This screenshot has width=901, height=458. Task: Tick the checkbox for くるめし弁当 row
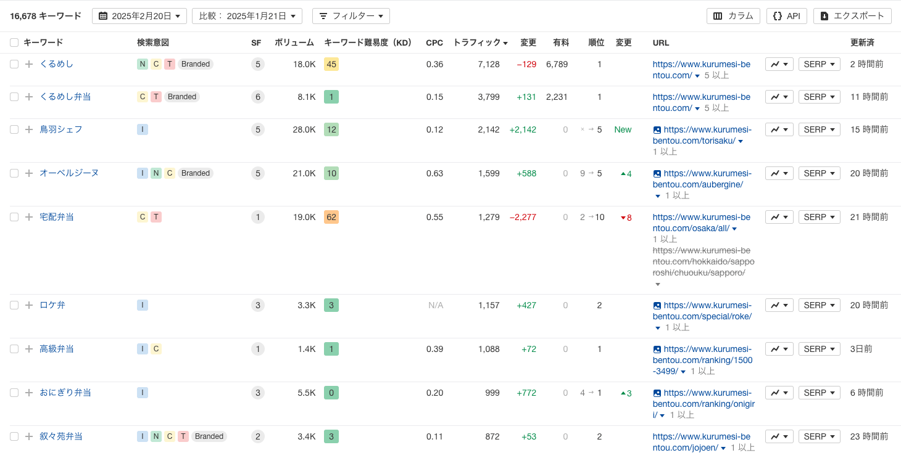(14, 97)
